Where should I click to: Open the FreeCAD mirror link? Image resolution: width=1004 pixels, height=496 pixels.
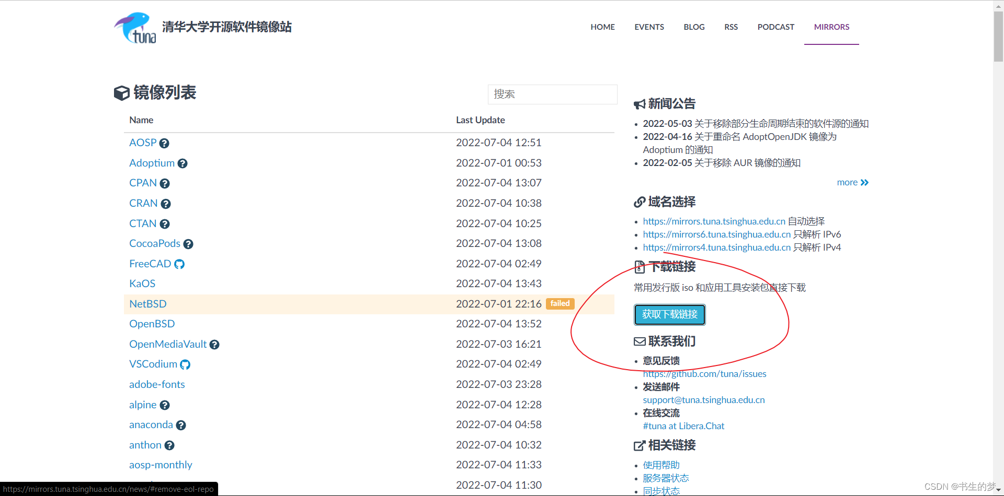click(x=150, y=264)
